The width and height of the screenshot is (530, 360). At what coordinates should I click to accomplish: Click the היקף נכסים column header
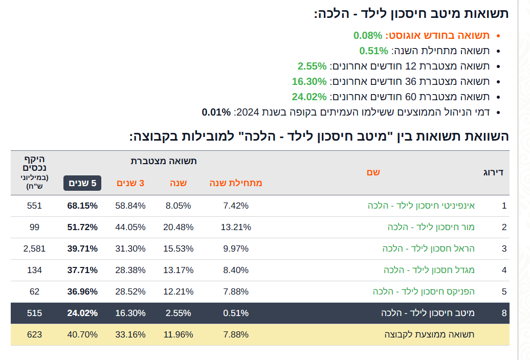[x=35, y=163]
